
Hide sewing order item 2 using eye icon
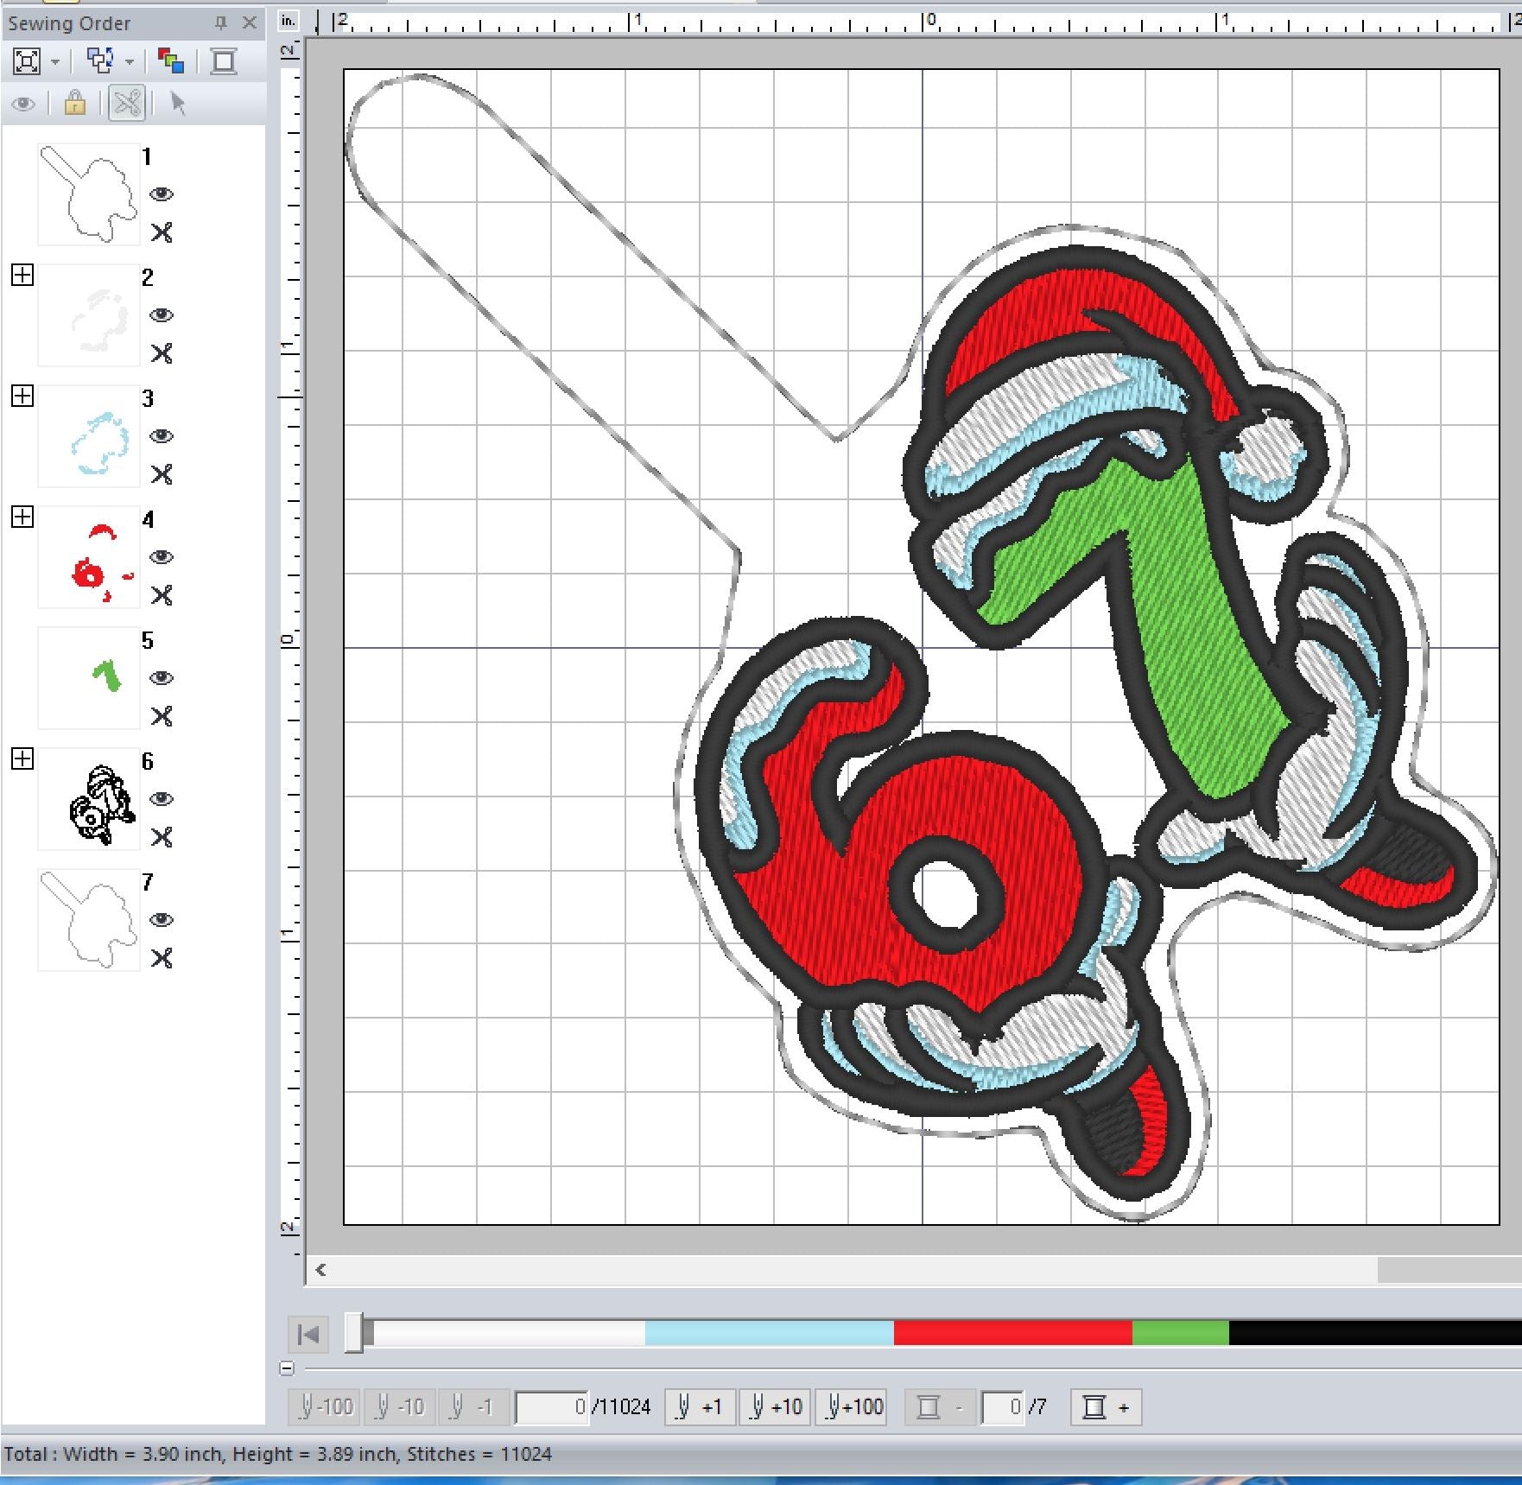point(162,315)
